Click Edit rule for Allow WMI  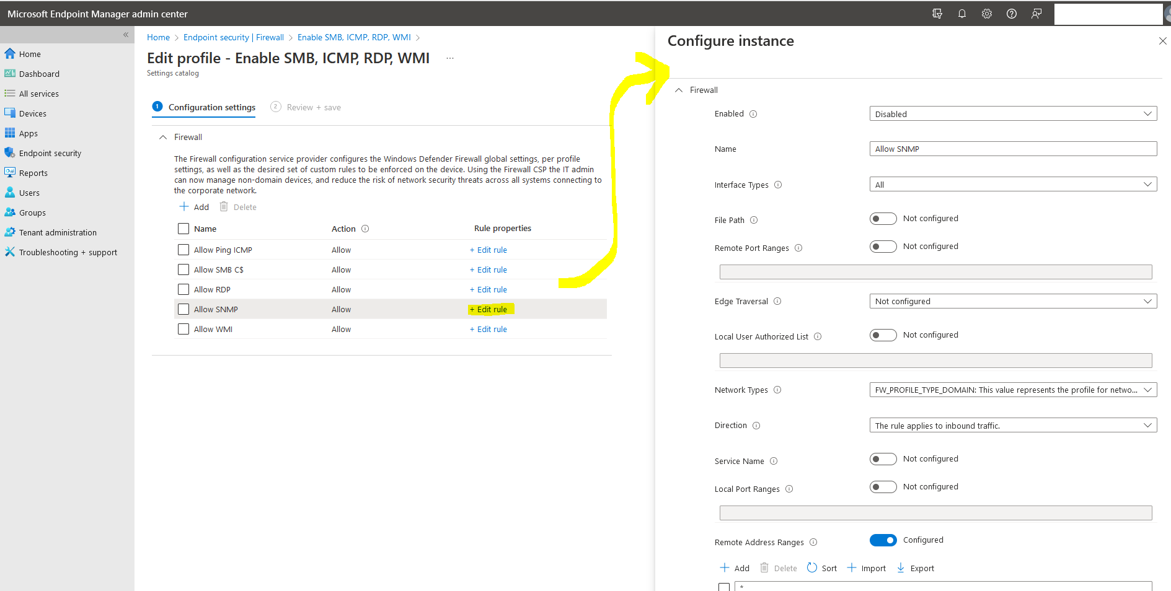point(488,329)
